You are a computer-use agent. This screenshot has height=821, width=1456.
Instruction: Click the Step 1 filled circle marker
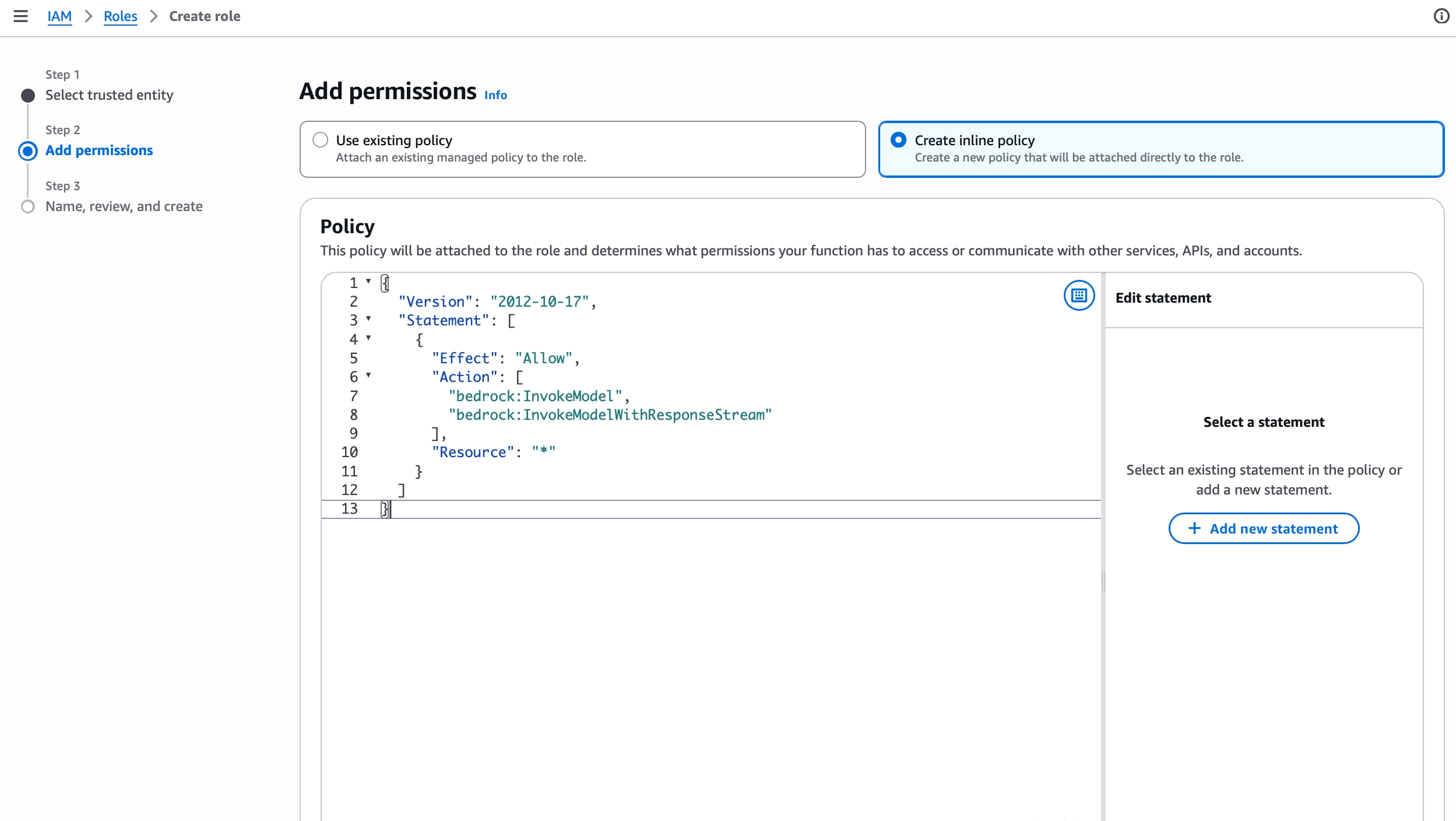[28, 96]
